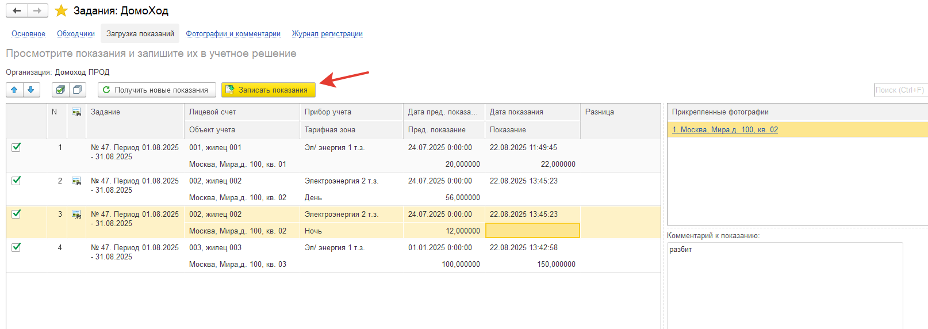Viewport: 928px width, 329px height.
Task: Click the Поиск search field
Action: 900,90
